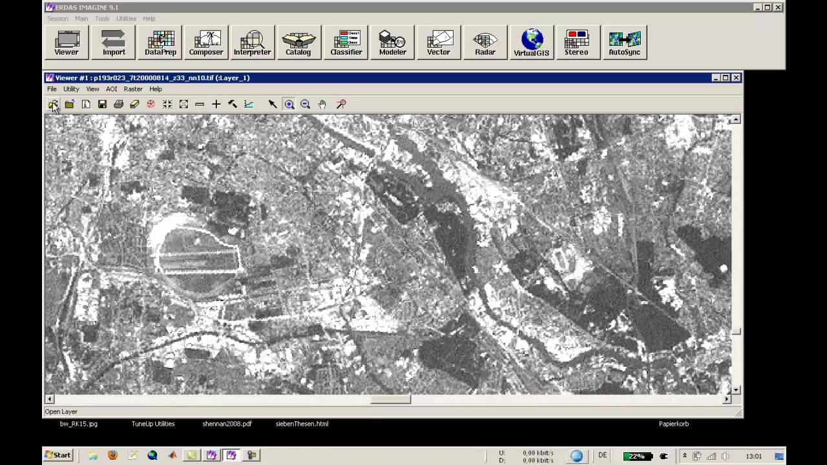Viewport: 827px width, 465px height.
Task: Select the arrow pointer tool
Action: [x=273, y=104]
